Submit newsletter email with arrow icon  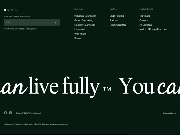click(55, 22)
